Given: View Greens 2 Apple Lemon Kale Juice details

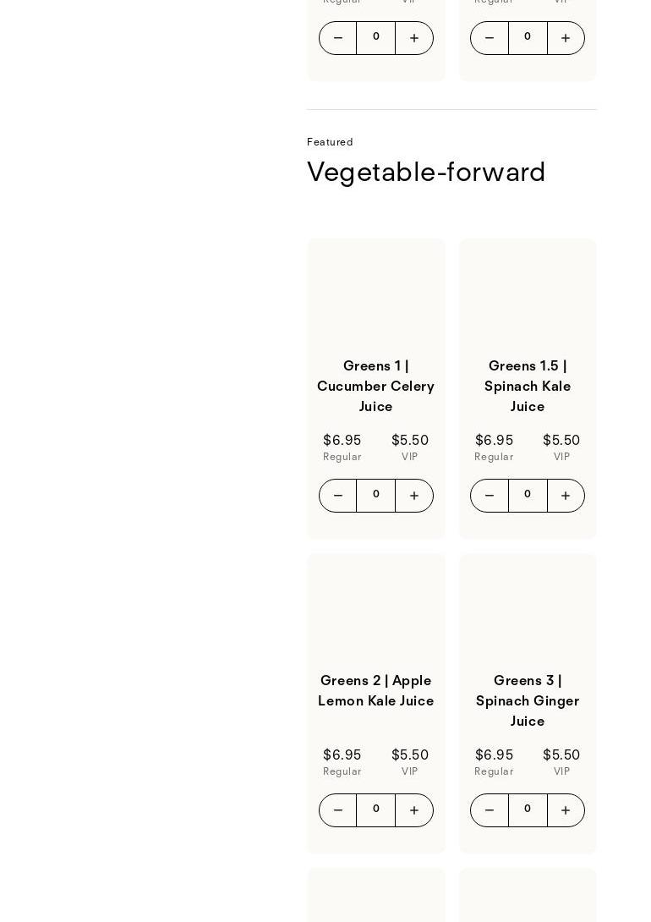Looking at the screenshot, I should (376, 691).
